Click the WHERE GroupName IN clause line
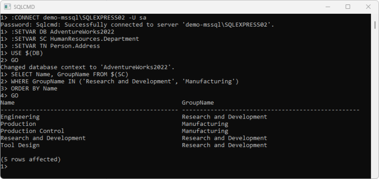This screenshot has width=379, height=179. click(x=119, y=82)
